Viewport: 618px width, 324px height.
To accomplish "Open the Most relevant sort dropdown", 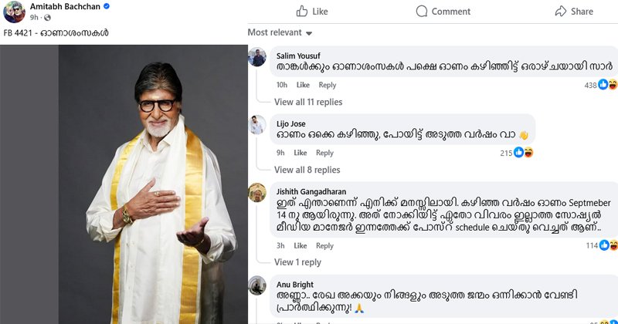I will [x=280, y=33].
